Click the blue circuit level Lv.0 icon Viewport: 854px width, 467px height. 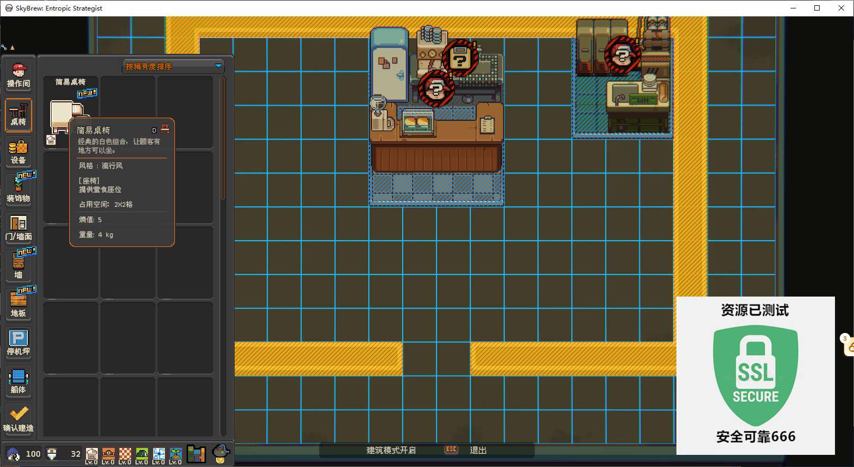click(x=159, y=456)
